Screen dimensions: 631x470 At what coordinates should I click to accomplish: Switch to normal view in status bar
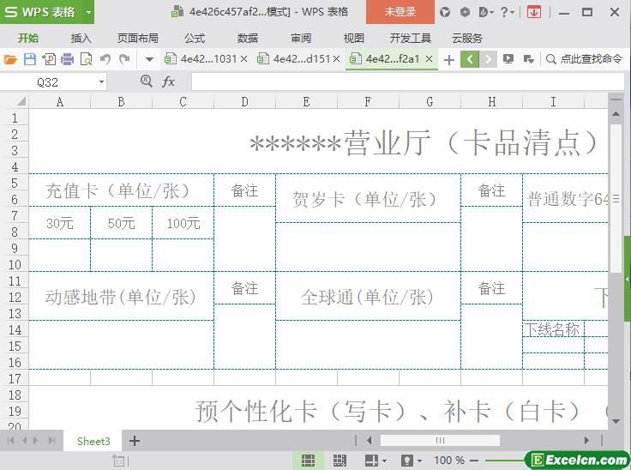[x=309, y=460]
